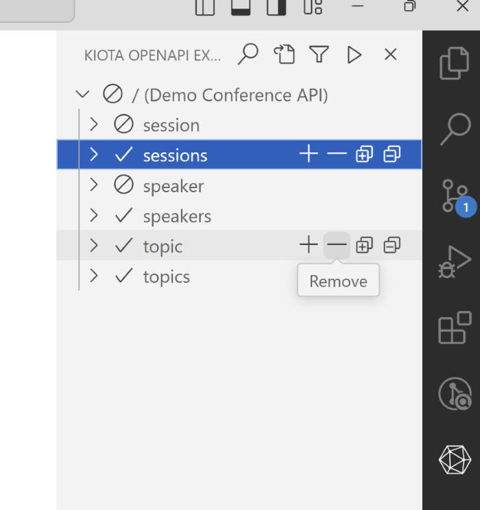Image resolution: width=480 pixels, height=510 pixels.
Task: Open Search view in activity bar
Action: (455, 129)
